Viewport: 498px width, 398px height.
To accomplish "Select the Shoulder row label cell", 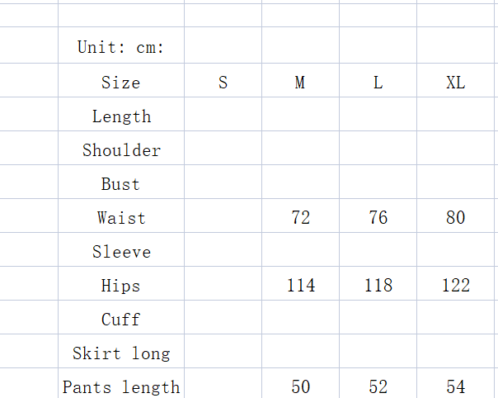I will pos(121,150).
